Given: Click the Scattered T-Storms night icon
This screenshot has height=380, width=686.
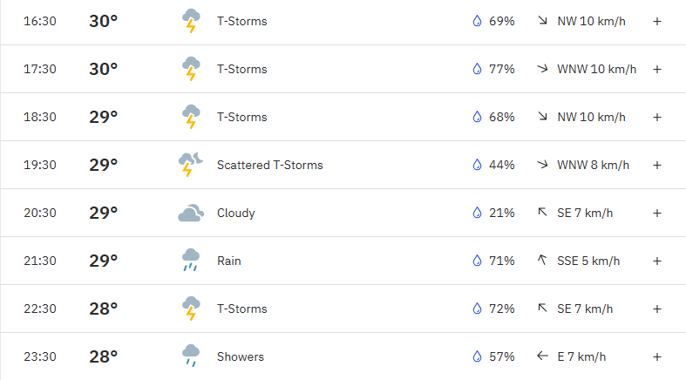Looking at the screenshot, I should 190,165.
